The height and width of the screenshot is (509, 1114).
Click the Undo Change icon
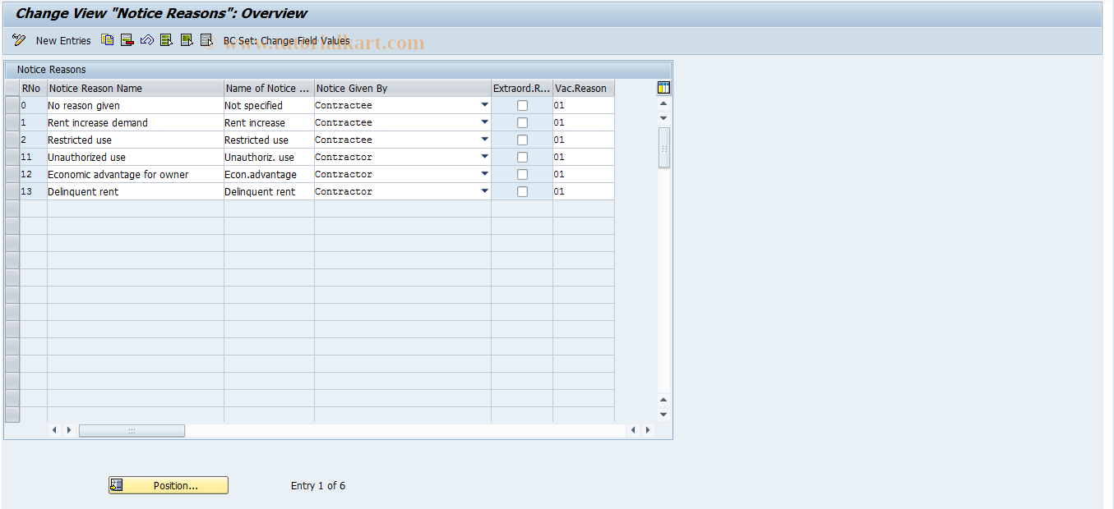click(147, 39)
